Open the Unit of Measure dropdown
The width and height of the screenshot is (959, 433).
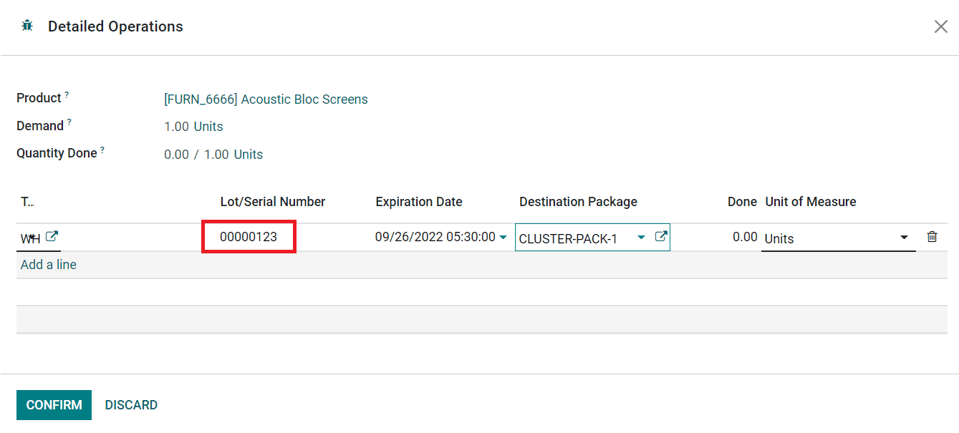coord(904,238)
